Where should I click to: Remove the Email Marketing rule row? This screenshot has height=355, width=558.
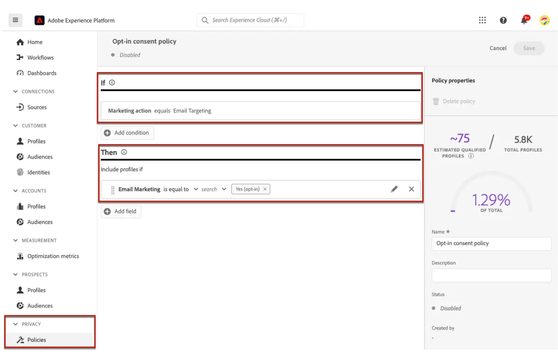411,189
